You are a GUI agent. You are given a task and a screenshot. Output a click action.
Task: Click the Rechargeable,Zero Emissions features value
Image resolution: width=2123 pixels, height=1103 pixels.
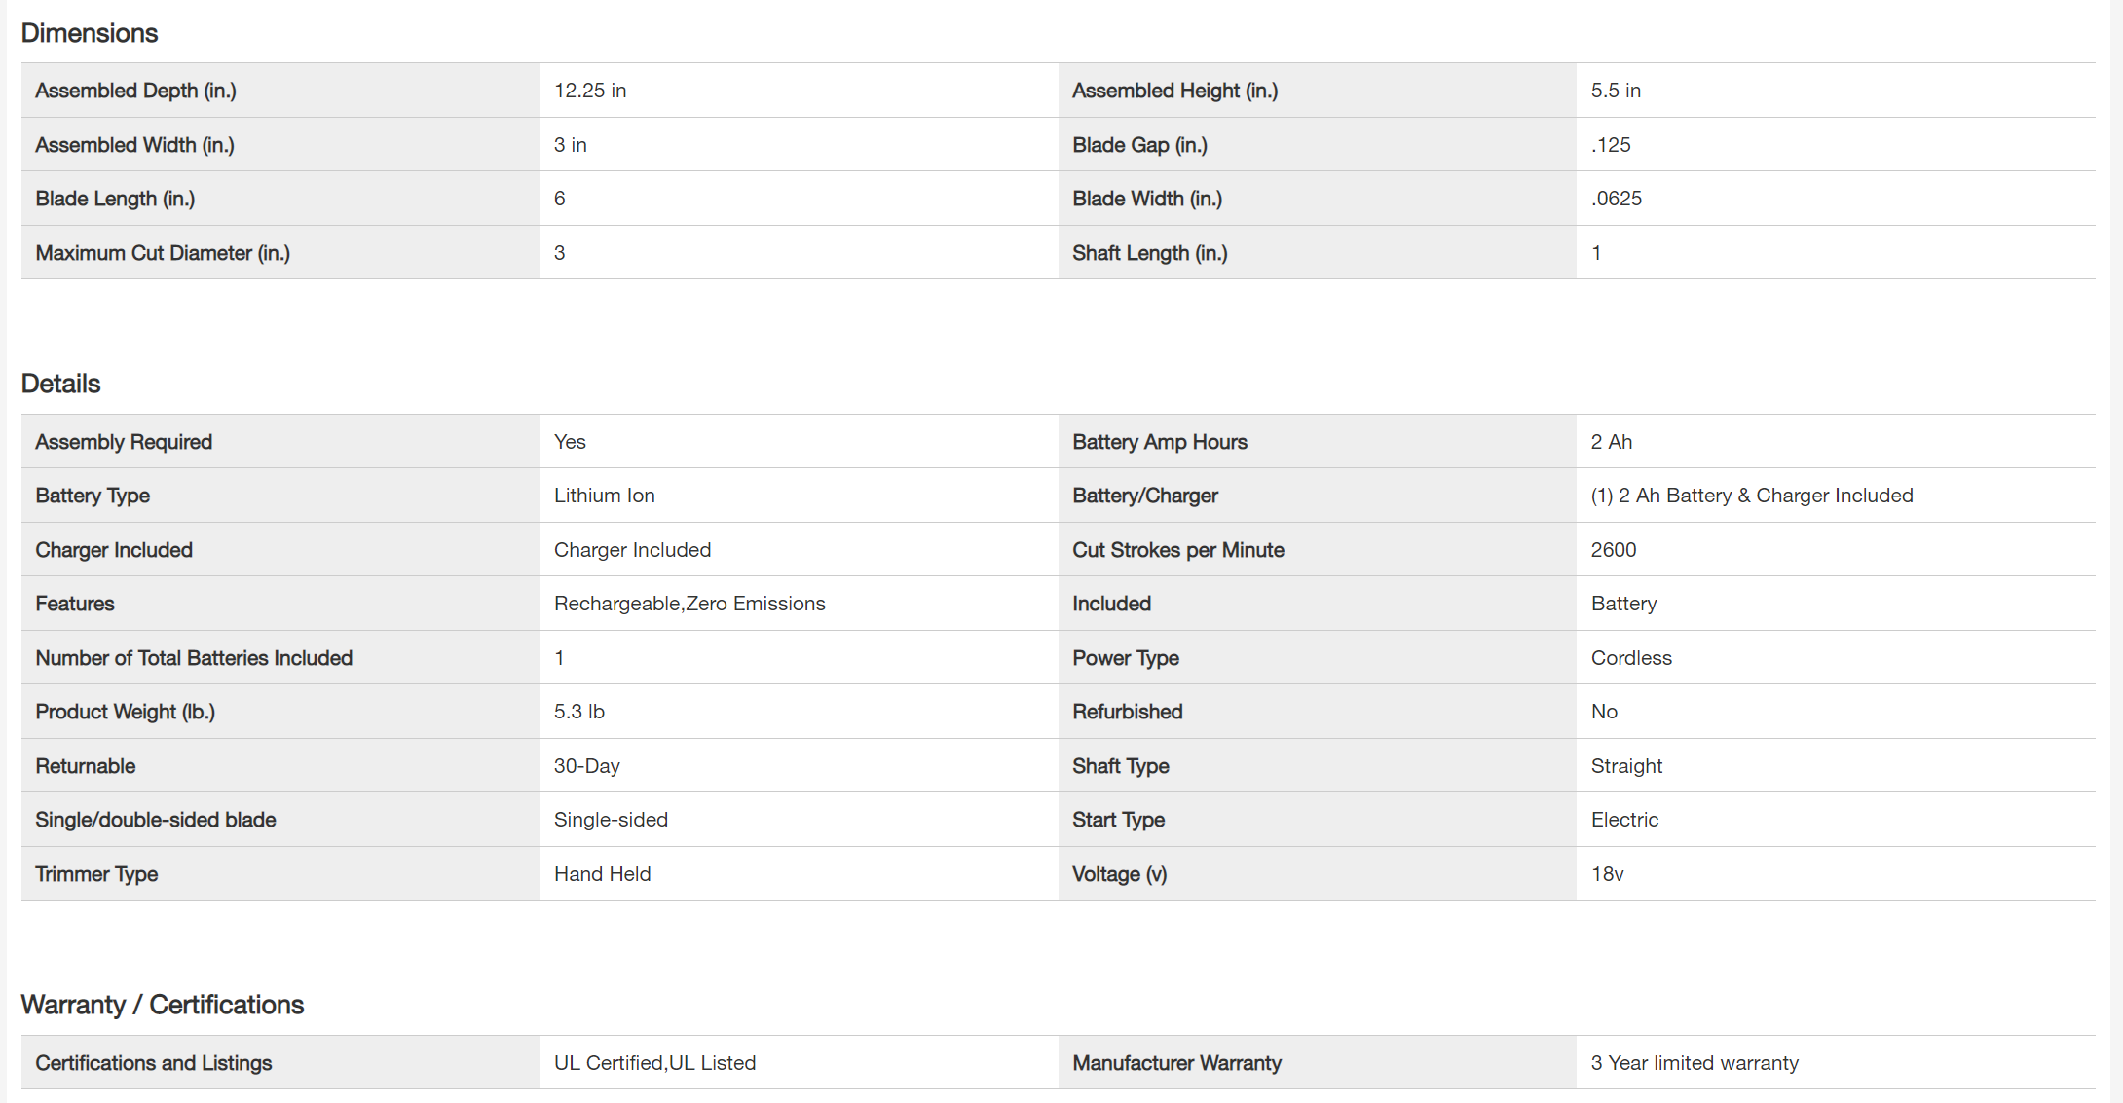coord(689,604)
